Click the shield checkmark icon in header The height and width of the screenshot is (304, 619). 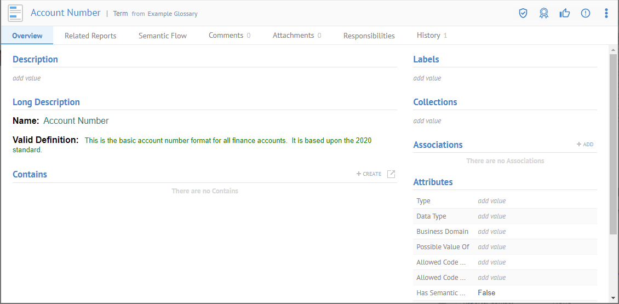pyautogui.click(x=523, y=13)
